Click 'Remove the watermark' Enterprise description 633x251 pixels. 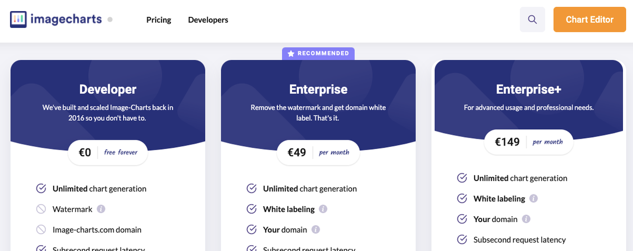[318, 113]
